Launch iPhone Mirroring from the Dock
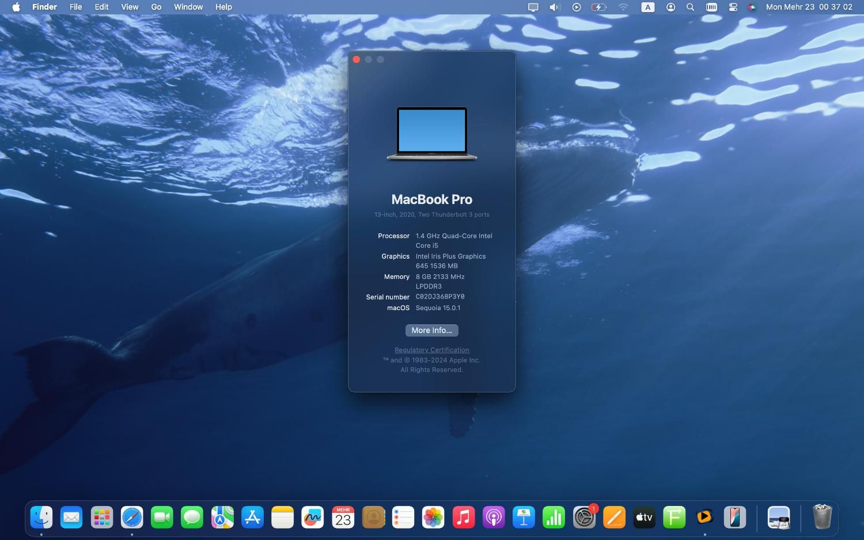Screen dimensions: 864x540 (735, 517)
